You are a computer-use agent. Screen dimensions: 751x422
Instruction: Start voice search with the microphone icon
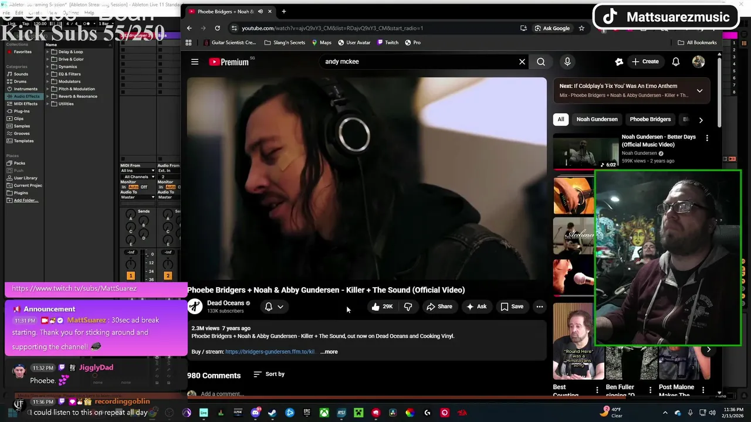(567, 62)
